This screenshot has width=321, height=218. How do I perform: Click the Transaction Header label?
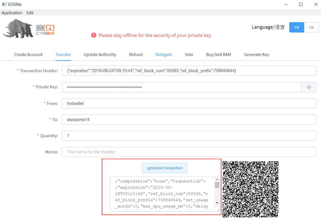point(39,71)
